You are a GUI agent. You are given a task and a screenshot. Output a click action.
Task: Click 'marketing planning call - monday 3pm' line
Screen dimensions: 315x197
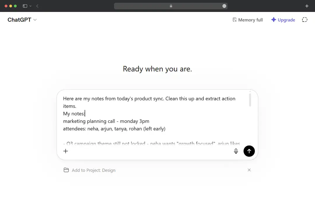pyautogui.click(x=106, y=121)
